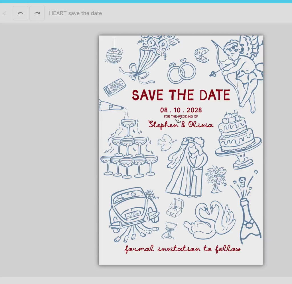
Task: Select the 'Stephen & Olivia' names text
Action: (x=181, y=125)
